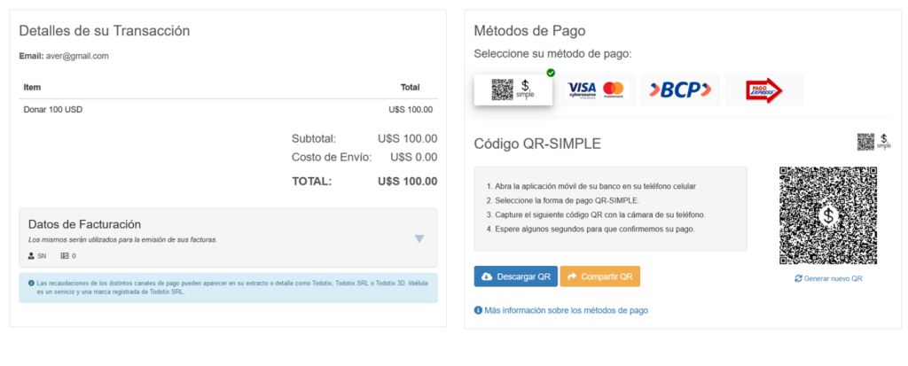Viewport: 908px width, 366px height.
Task: Click the user icon labeled SN
Action: tap(31, 255)
